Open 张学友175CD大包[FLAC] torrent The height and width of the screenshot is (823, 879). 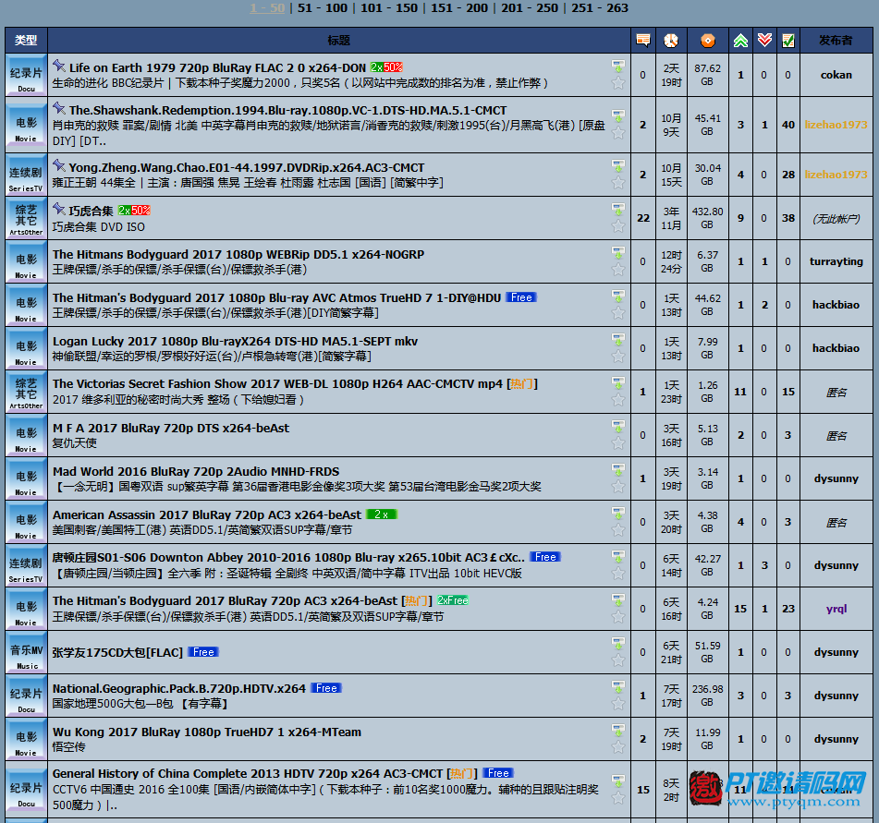tap(117, 653)
